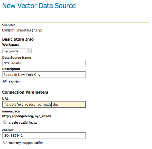Place cursor in the URL input field
The width and height of the screenshot is (152, 149).
[x=44, y=104]
